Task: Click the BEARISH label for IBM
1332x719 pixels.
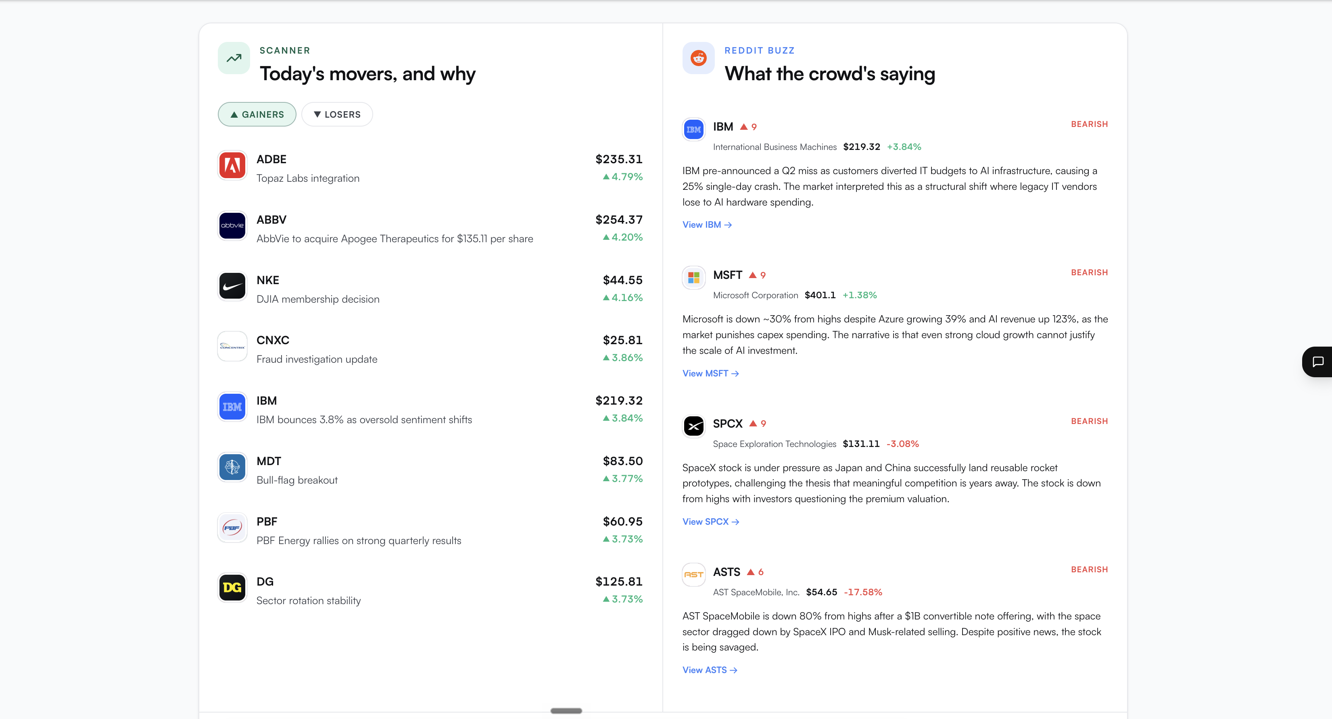Action: coord(1090,125)
